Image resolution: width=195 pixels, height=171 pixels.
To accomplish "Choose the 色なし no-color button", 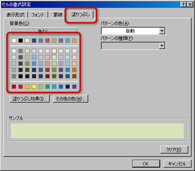I will 44,32.
